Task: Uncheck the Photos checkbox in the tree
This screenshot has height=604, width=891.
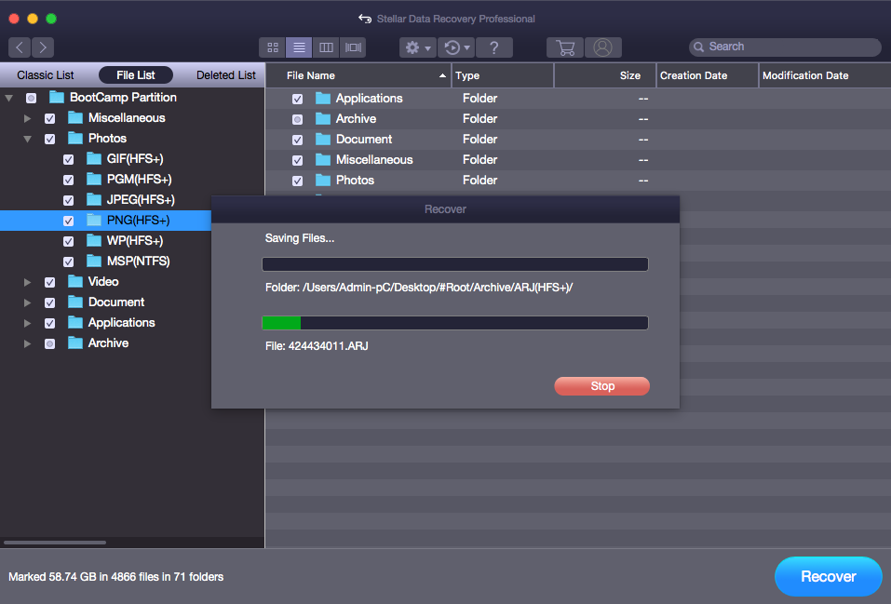Action: pyautogui.click(x=50, y=140)
